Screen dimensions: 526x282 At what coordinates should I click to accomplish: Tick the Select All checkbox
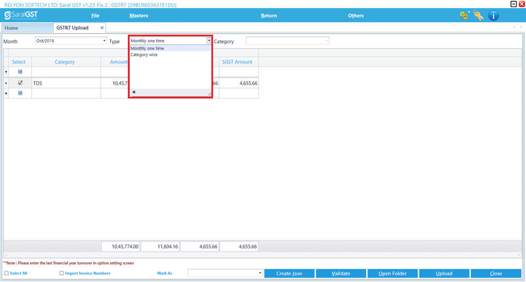[7, 273]
